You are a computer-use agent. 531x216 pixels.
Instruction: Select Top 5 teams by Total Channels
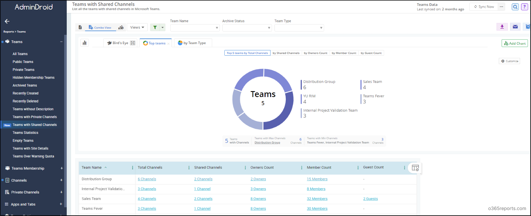[247, 53]
